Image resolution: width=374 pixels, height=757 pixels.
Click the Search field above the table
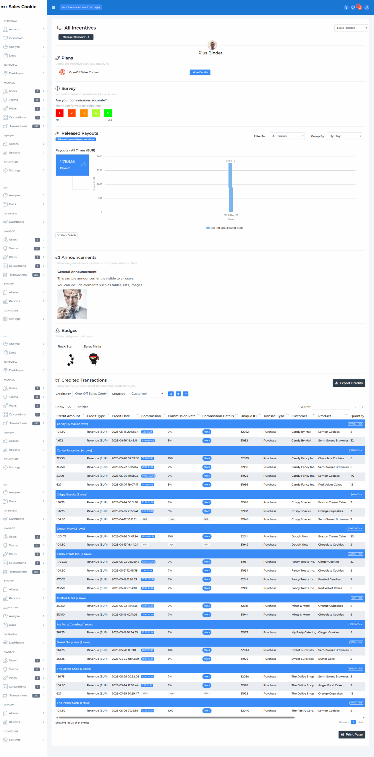coord(331,407)
